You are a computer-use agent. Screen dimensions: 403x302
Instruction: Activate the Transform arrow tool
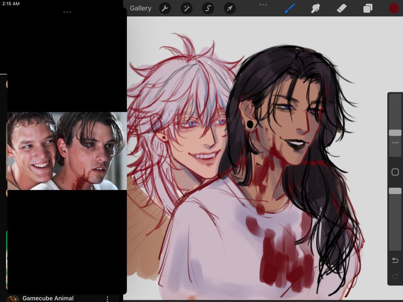[x=230, y=8]
